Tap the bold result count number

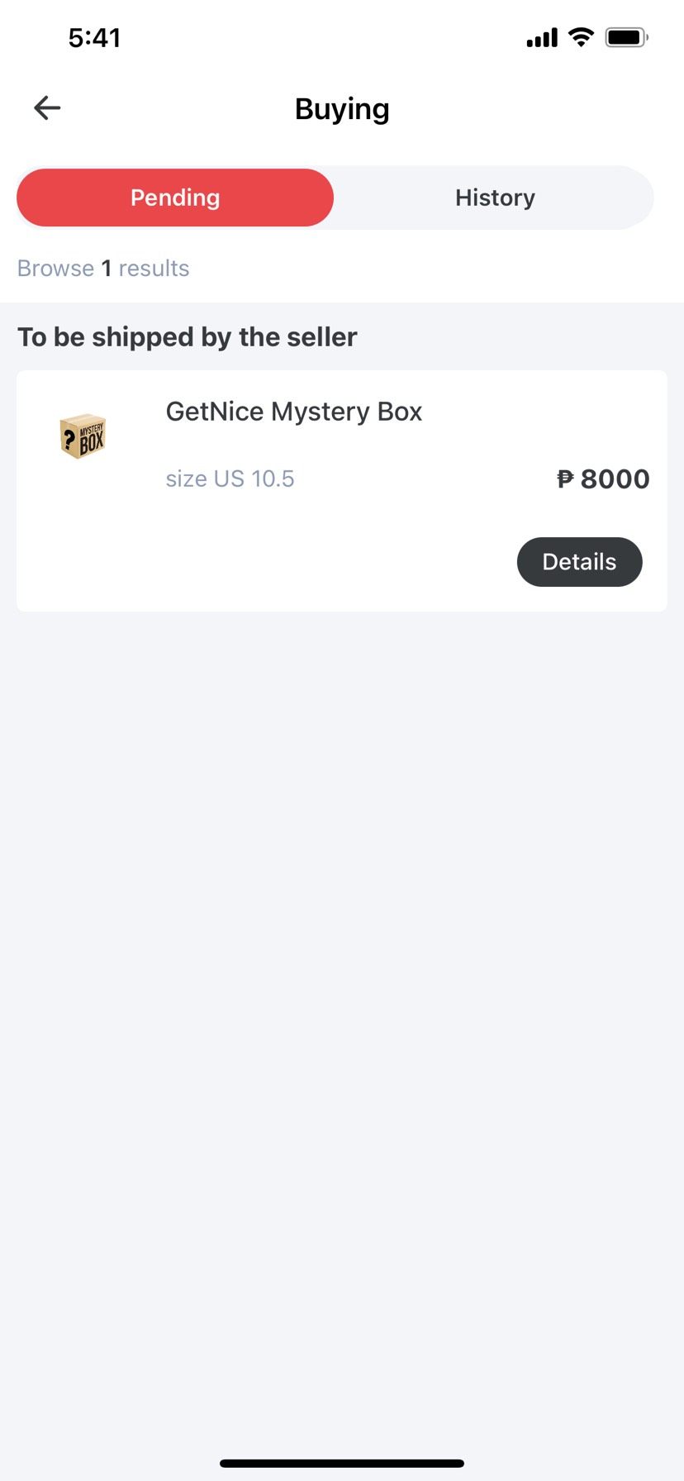click(106, 269)
